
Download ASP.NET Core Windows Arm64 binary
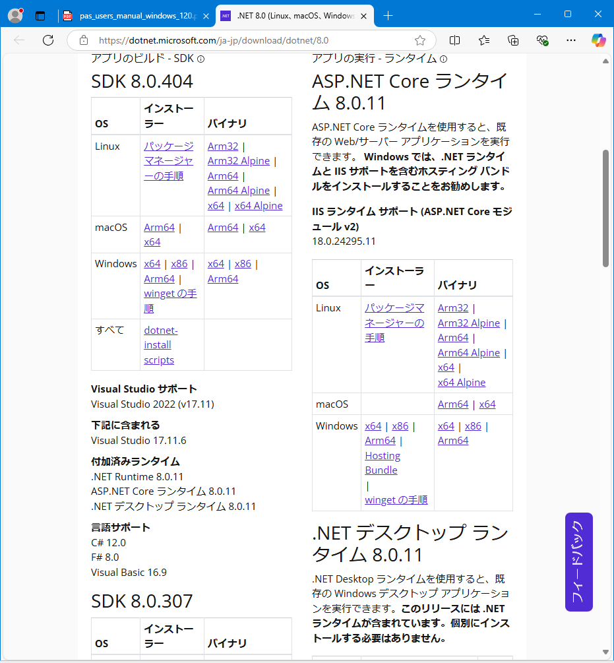(x=453, y=441)
